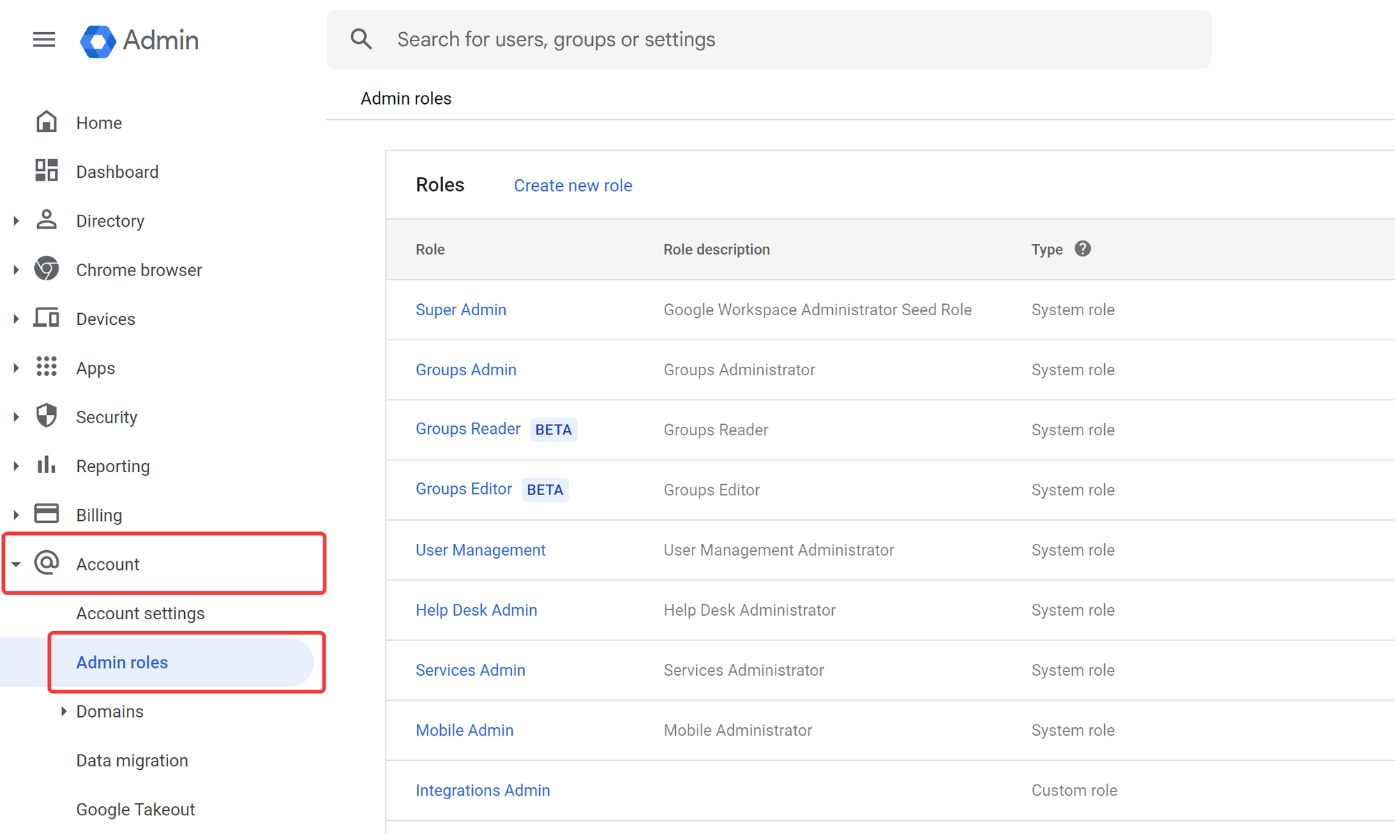The height and width of the screenshot is (834, 1395).
Task: Select Data migration menu item
Action: (x=132, y=760)
